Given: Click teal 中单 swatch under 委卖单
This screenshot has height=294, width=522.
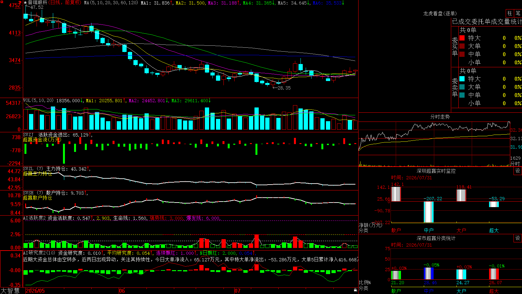Looking at the screenshot, I should point(462,95).
